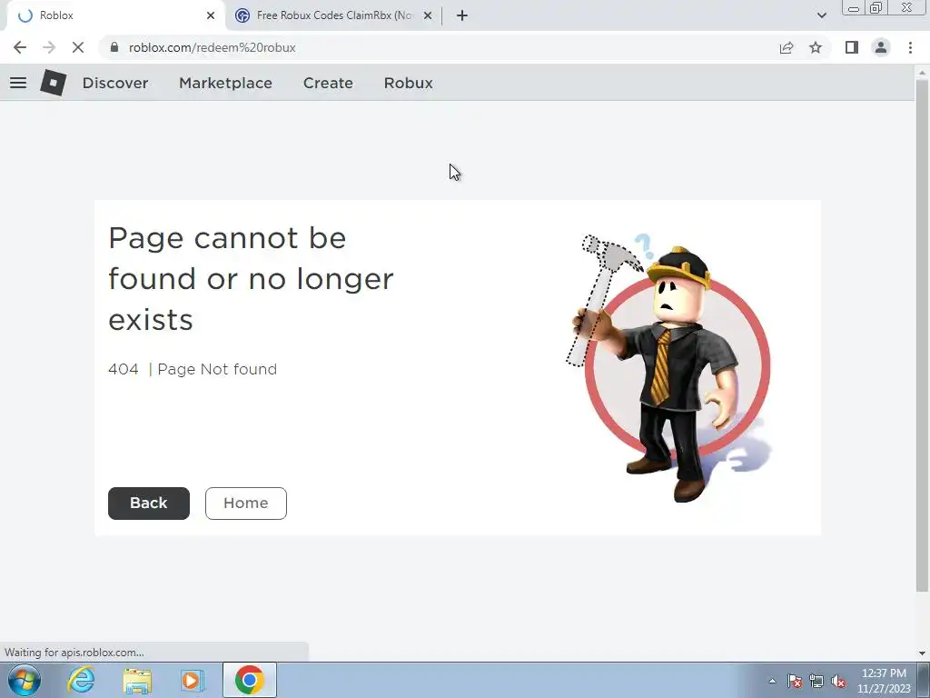The width and height of the screenshot is (930, 698).
Task: Open the network tray icon
Action: pos(816,681)
